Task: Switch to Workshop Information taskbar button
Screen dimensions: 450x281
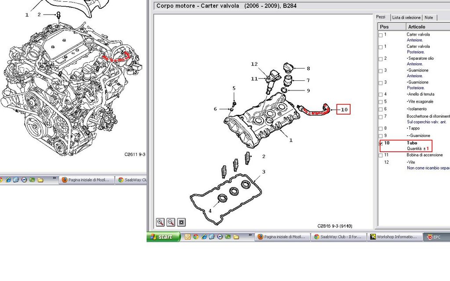Action: tap(395, 237)
